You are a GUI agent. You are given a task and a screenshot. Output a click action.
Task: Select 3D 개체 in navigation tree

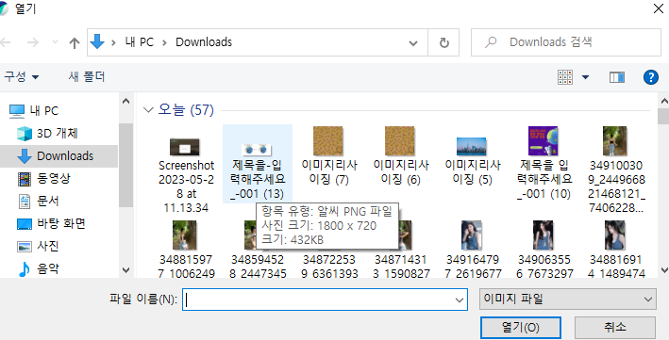point(58,134)
